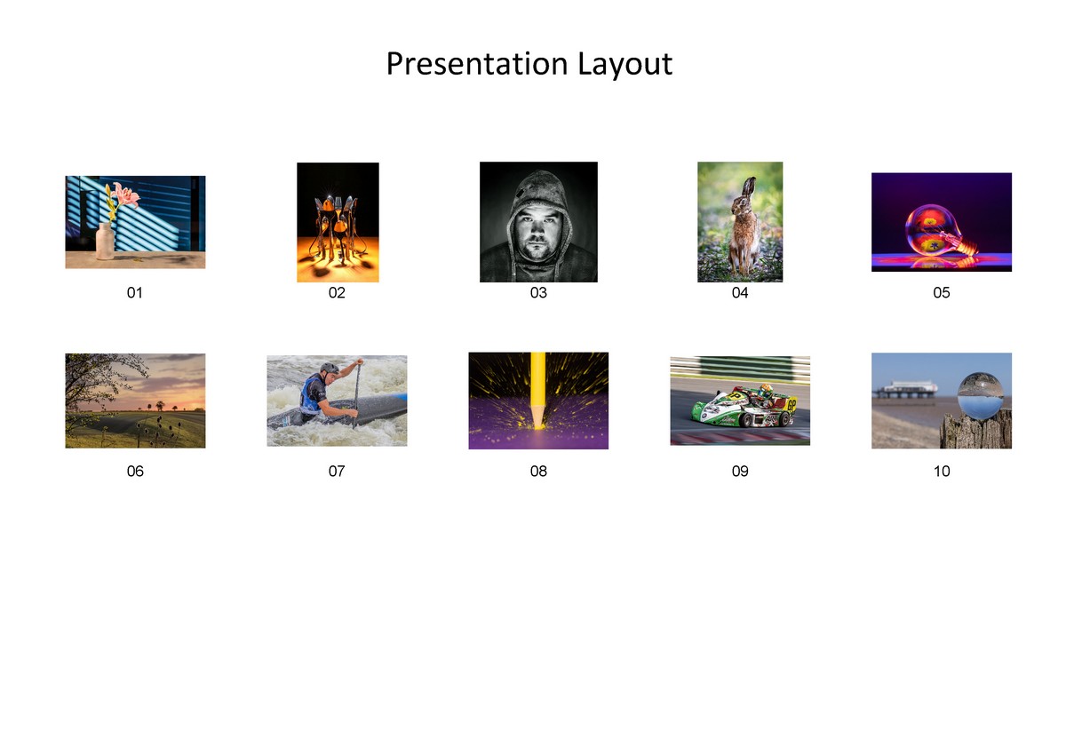Click the caption 08 under the pencil image

tap(538, 472)
